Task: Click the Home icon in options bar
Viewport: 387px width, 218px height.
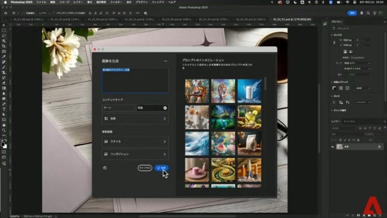Action: (x=5, y=12)
